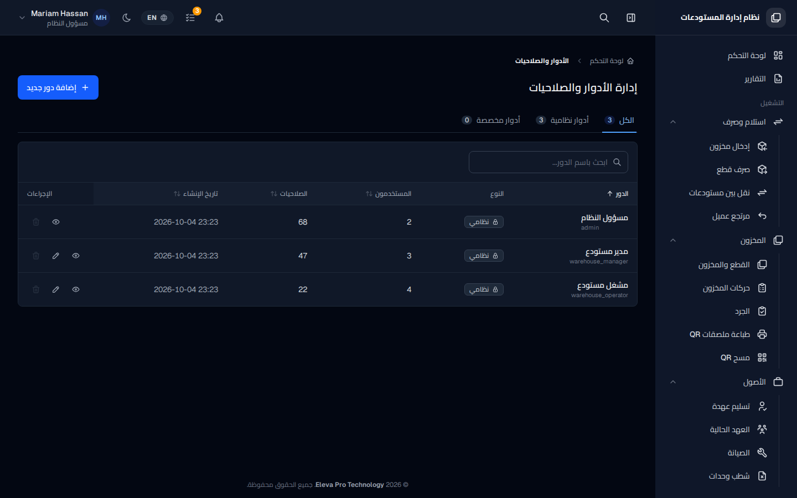
Task: Open نقل بين مستودعات in the sidebar
Action: pyautogui.click(x=718, y=193)
